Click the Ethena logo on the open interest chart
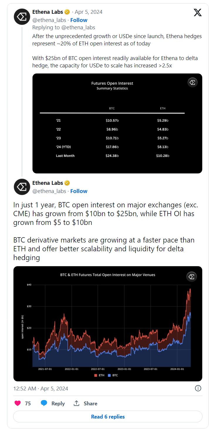The image size is (211, 432). click(191, 276)
